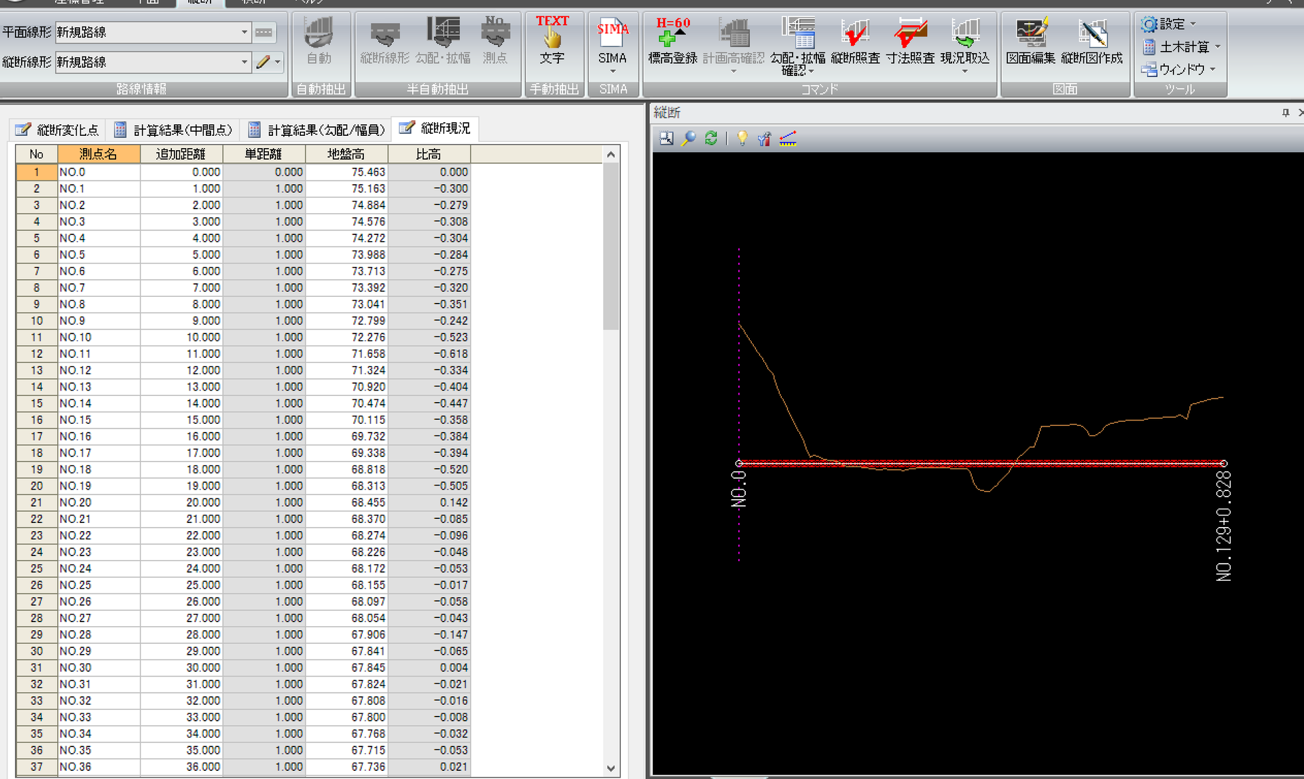Screen dimensions: 1304x779
Task: Click the 地盤高 cell showing 75.463
Action: pyautogui.click(x=346, y=173)
